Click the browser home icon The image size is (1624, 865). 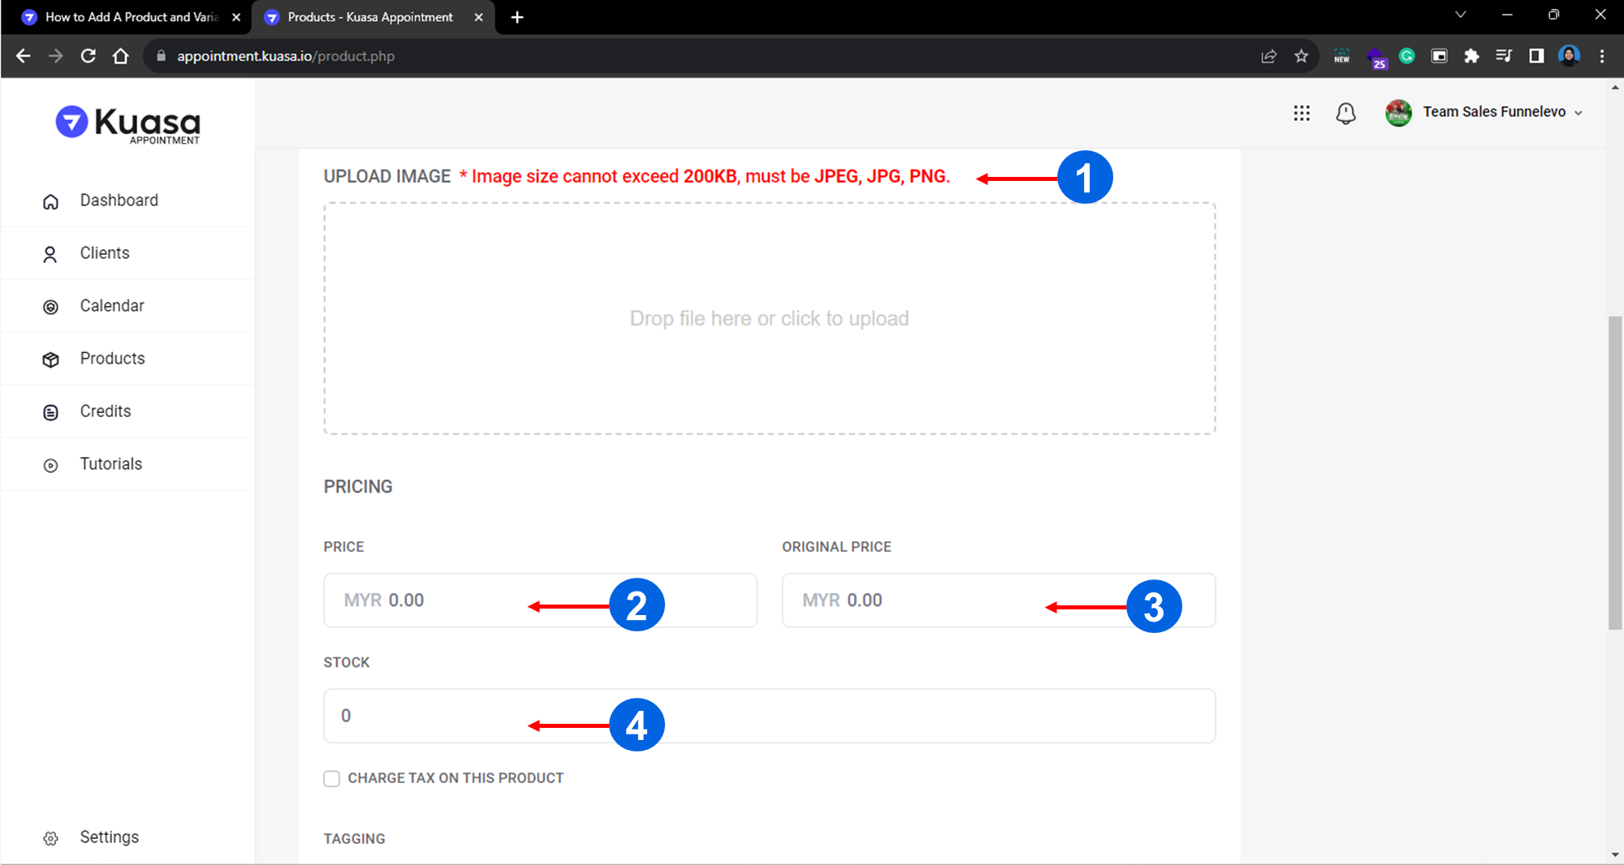pos(121,56)
